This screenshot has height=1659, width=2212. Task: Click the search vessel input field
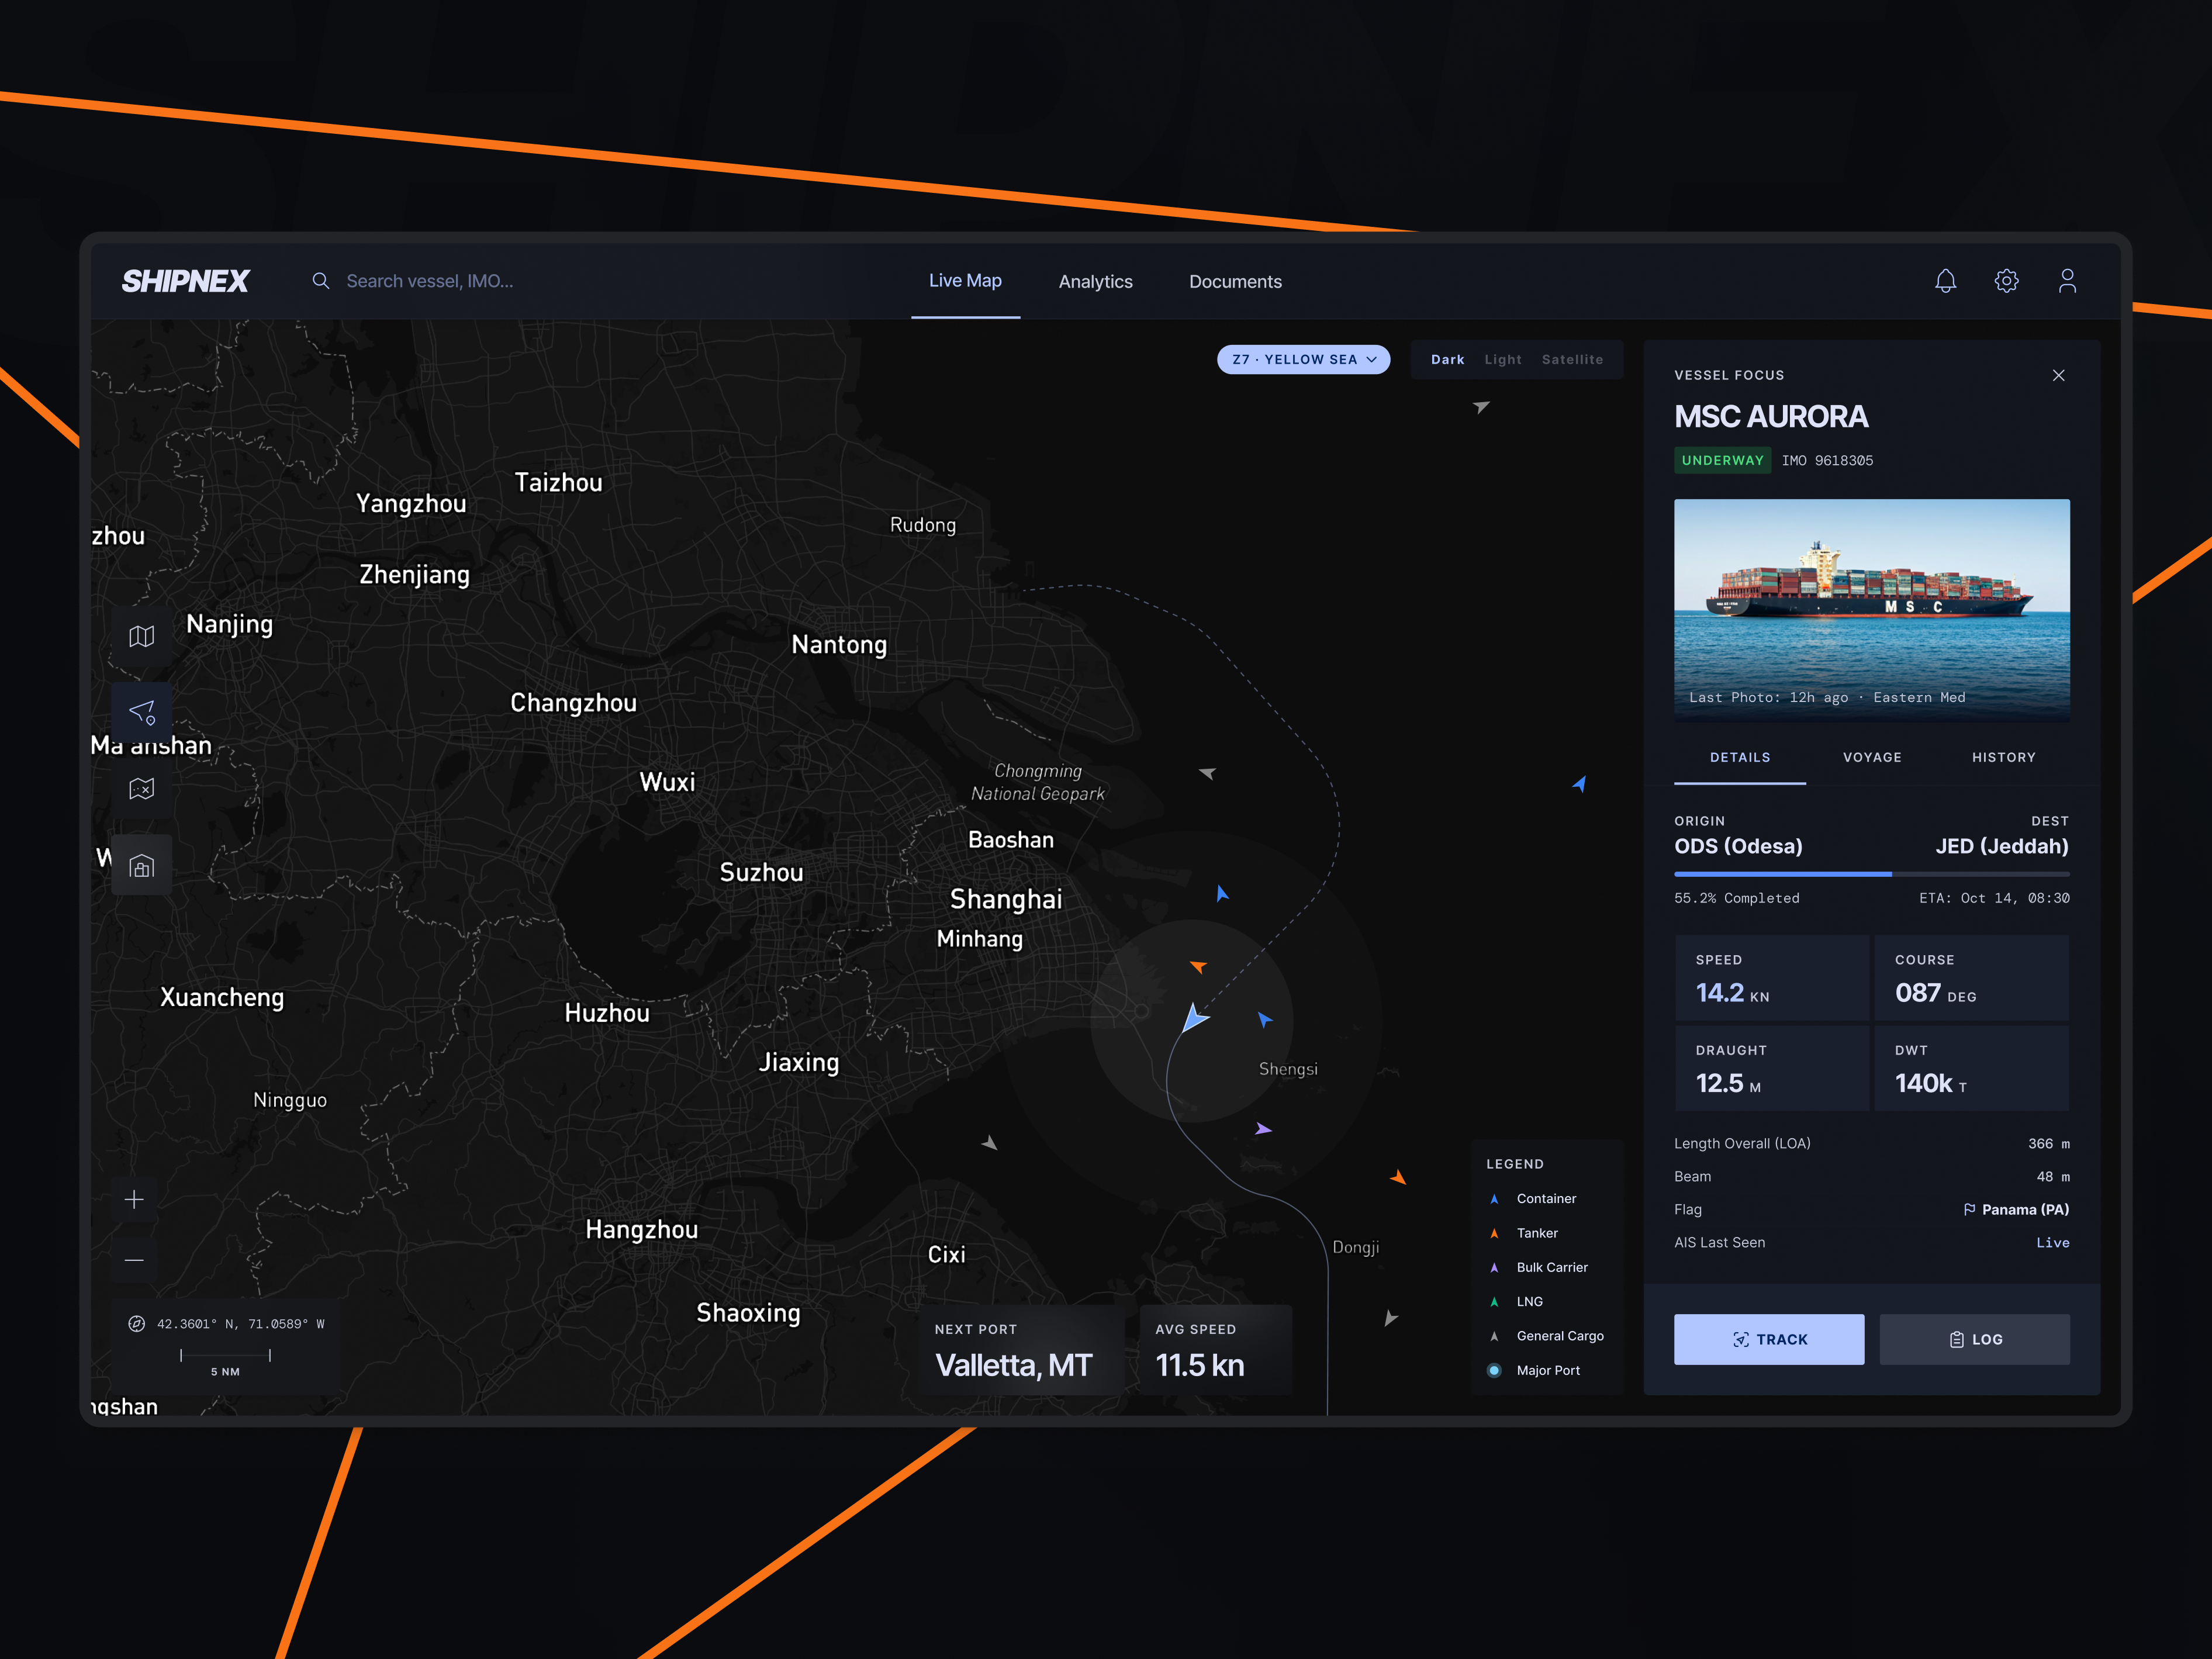430,281
